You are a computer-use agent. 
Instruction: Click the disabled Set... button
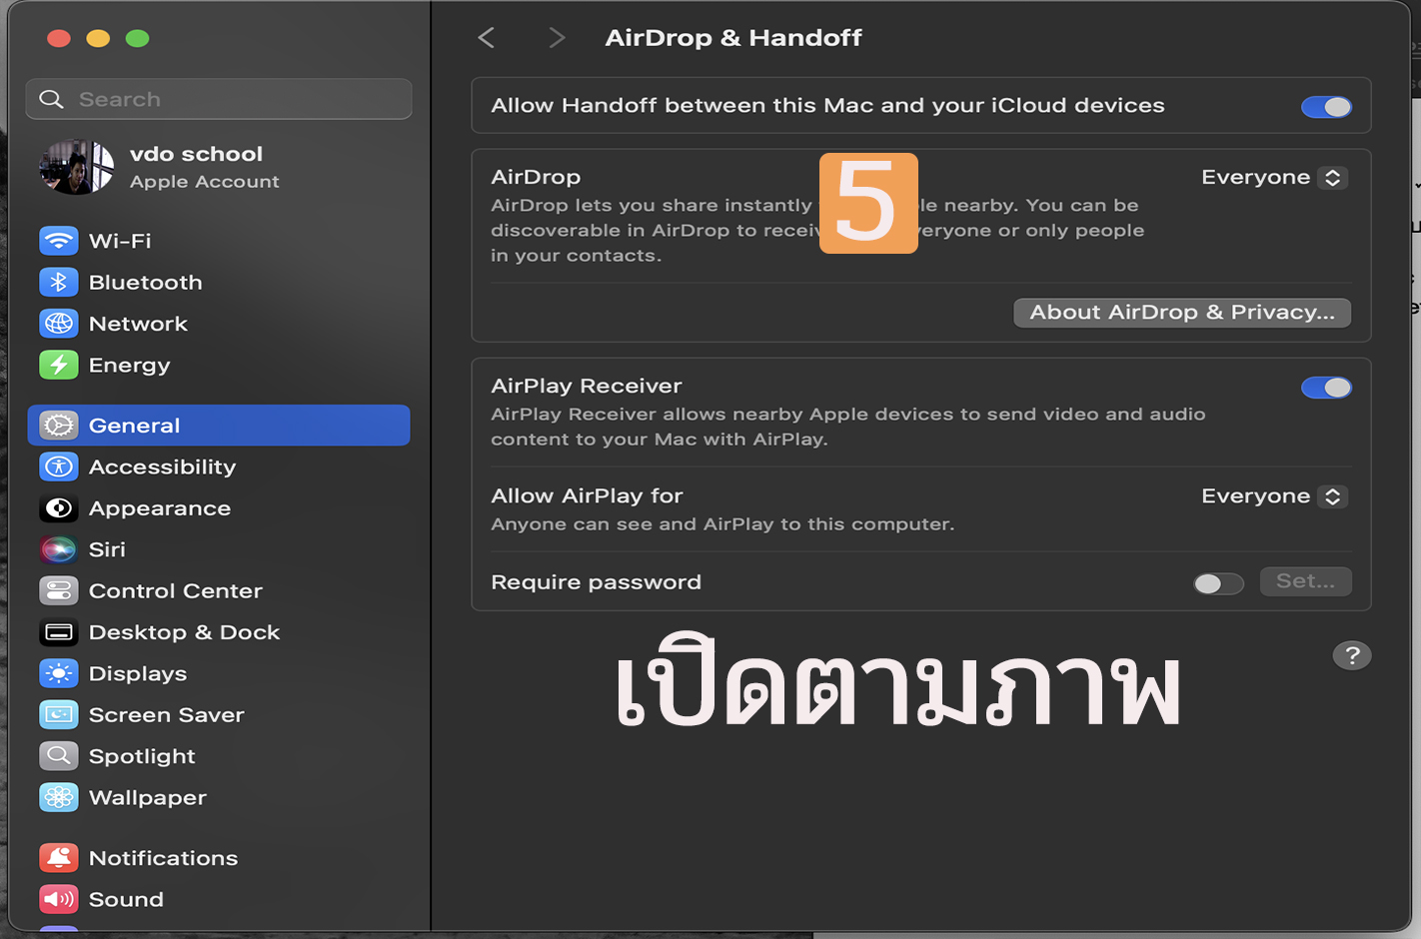[x=1306, y=581]
